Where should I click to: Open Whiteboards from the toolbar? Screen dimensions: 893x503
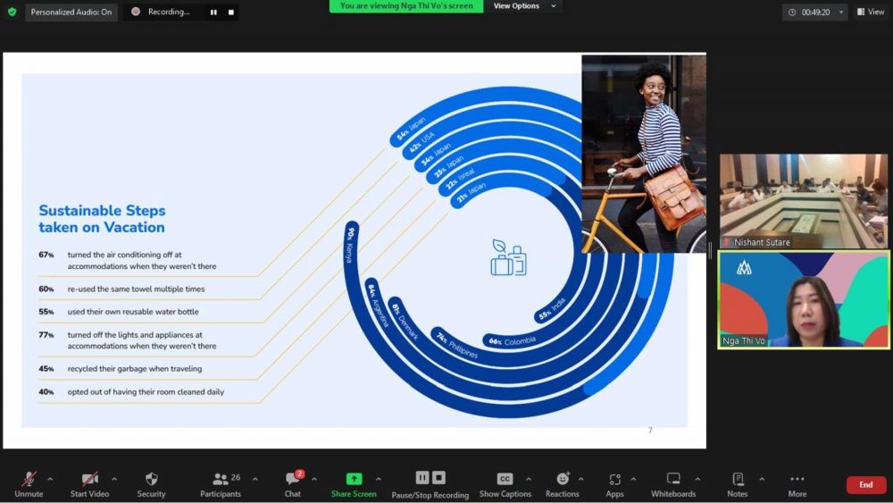(673, 479)
